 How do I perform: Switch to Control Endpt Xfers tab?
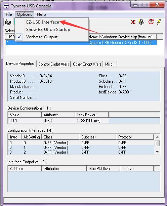[x=54, y=64]
